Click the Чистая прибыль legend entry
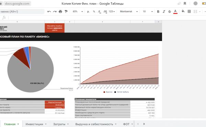This screenshot has height=127, width=206. tap(122, 92)
